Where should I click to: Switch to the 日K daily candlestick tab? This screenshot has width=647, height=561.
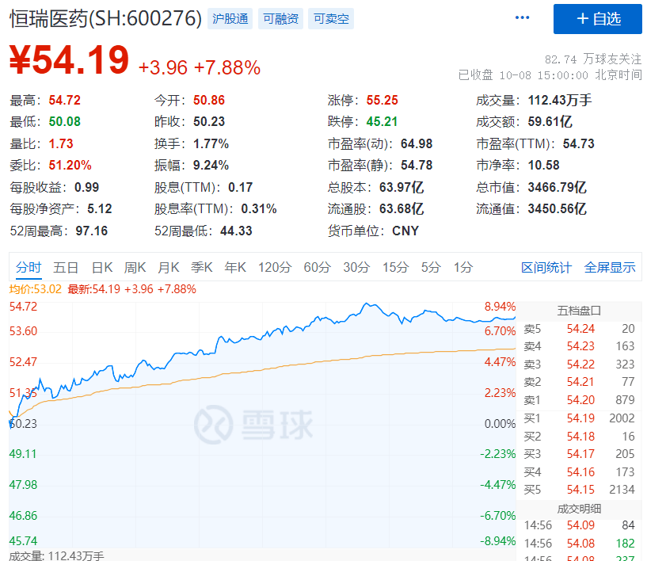(101, 268)
